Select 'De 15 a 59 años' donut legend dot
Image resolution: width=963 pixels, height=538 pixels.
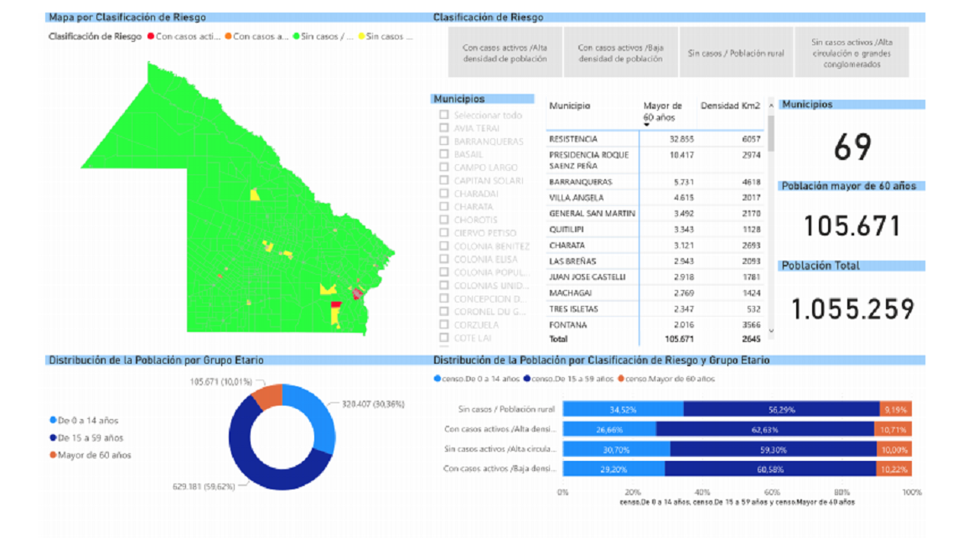click(x=54, y=437)
